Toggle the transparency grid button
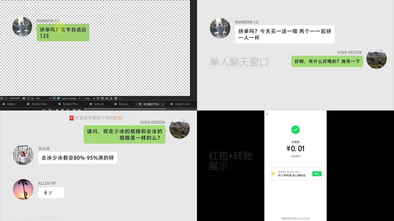 58,98
